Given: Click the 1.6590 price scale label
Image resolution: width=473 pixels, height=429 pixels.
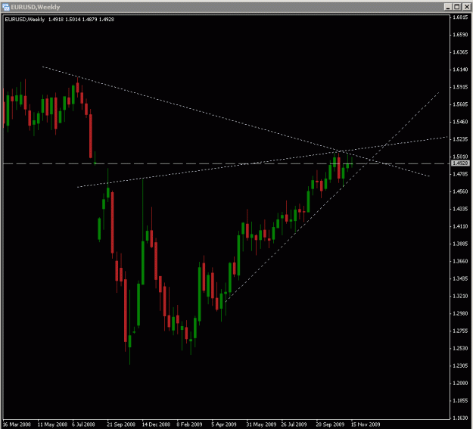Looking at the screenshot, I should click(460, 35).
